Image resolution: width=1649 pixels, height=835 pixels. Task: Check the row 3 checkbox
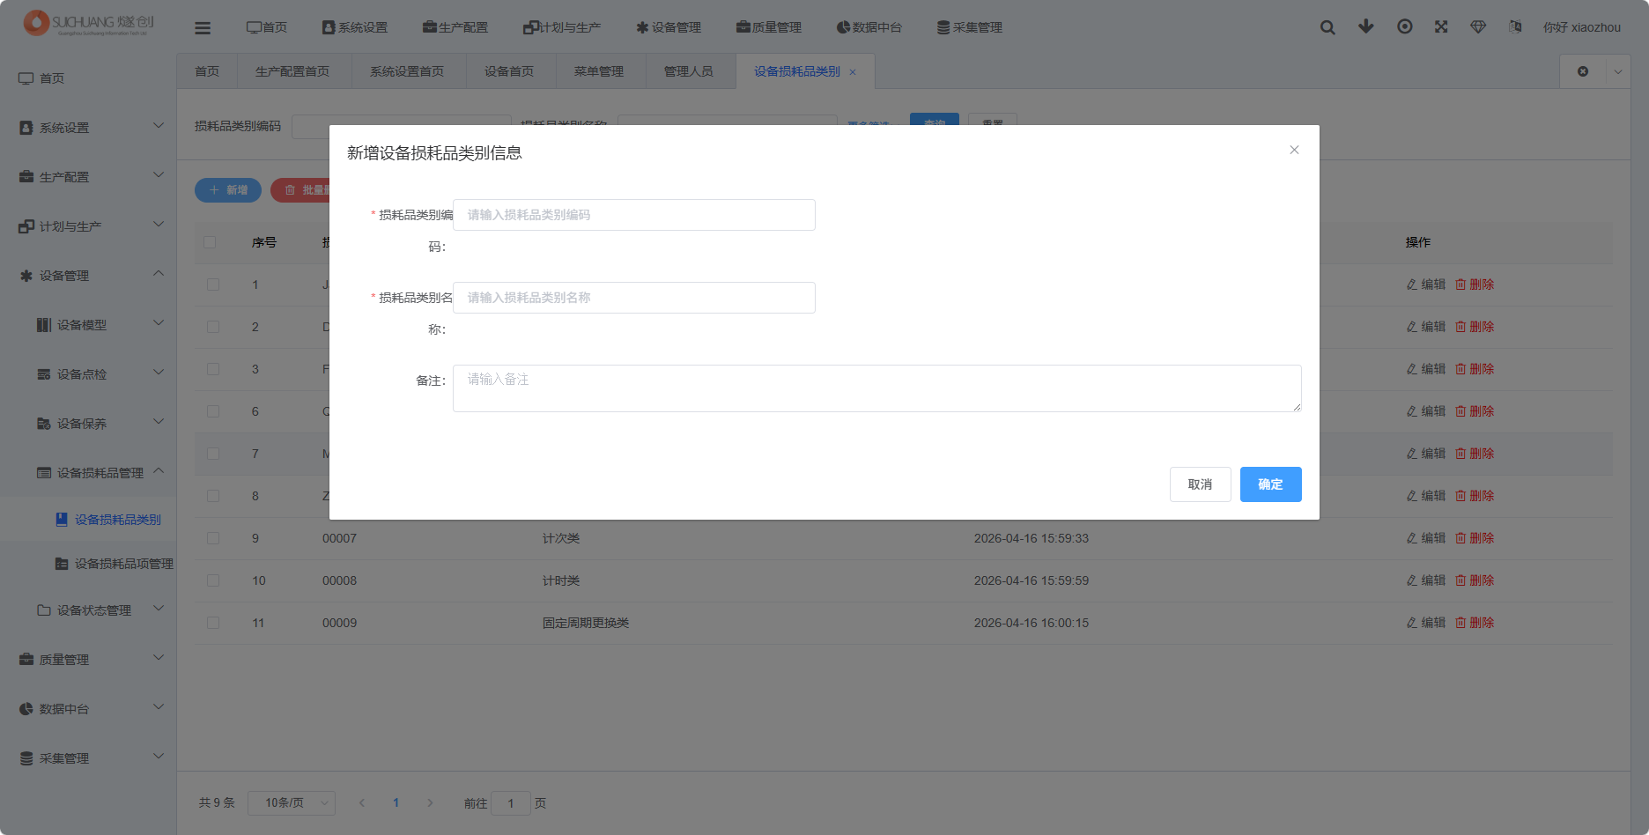(x=213, y=369)
